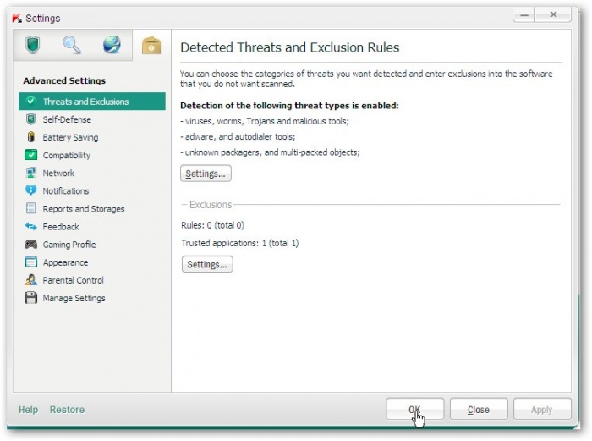
Task: Click the Exclusions group label
Action: [x=211, y=205]
